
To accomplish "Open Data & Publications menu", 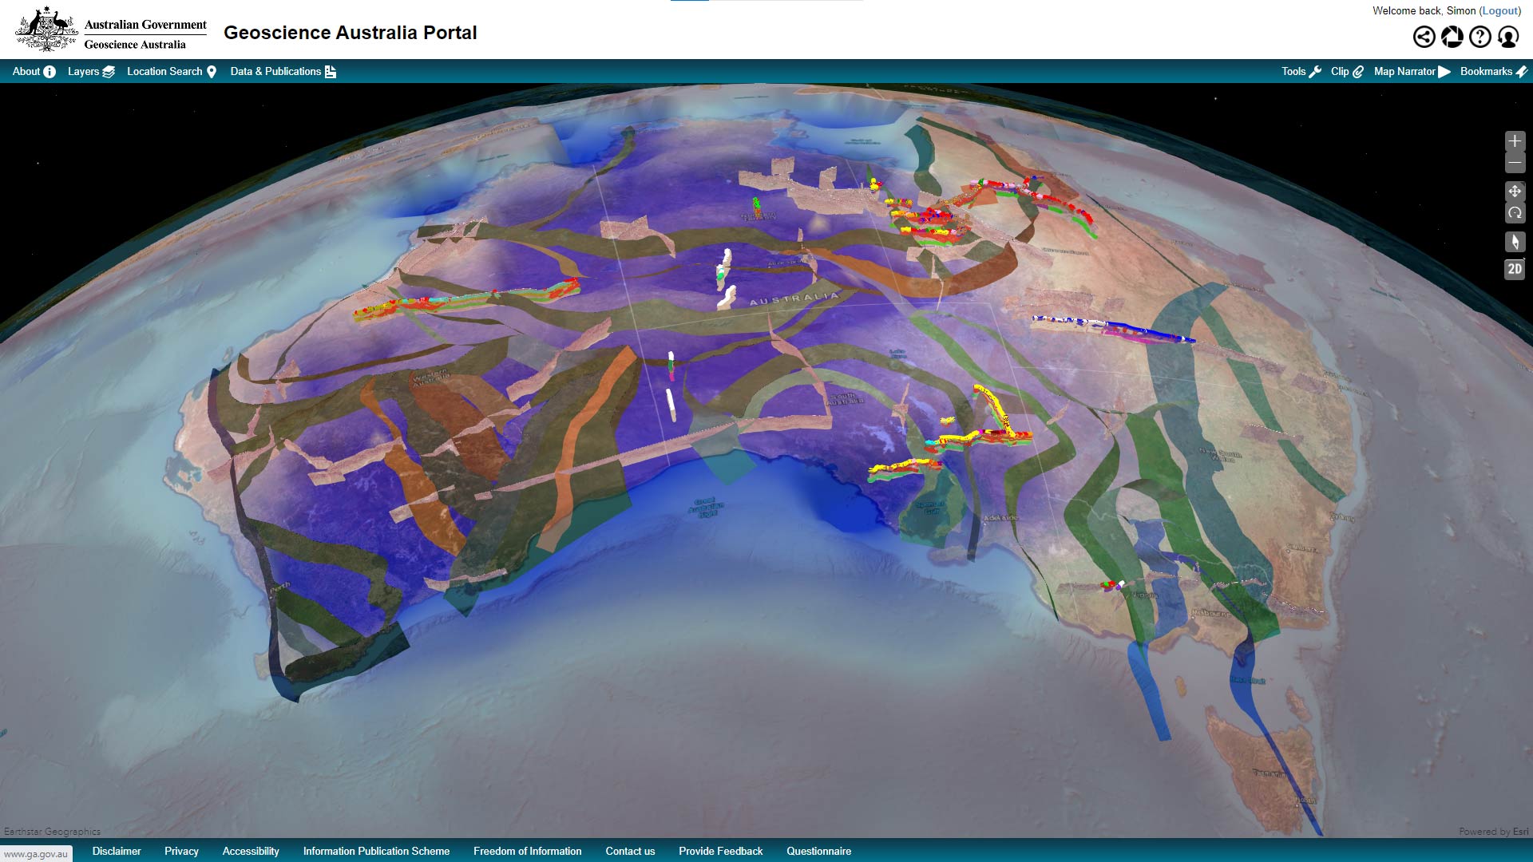I will click(283, 72).
